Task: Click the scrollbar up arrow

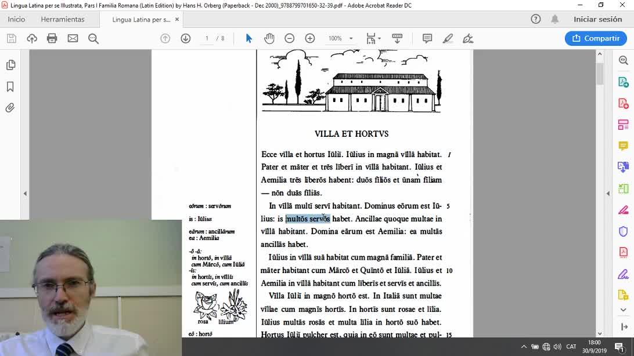Action: (x=600, y=54)
